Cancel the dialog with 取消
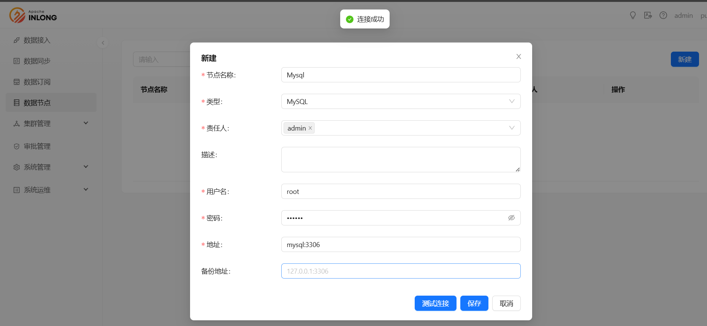Screen dimensions: 707x326 [506, 303]
